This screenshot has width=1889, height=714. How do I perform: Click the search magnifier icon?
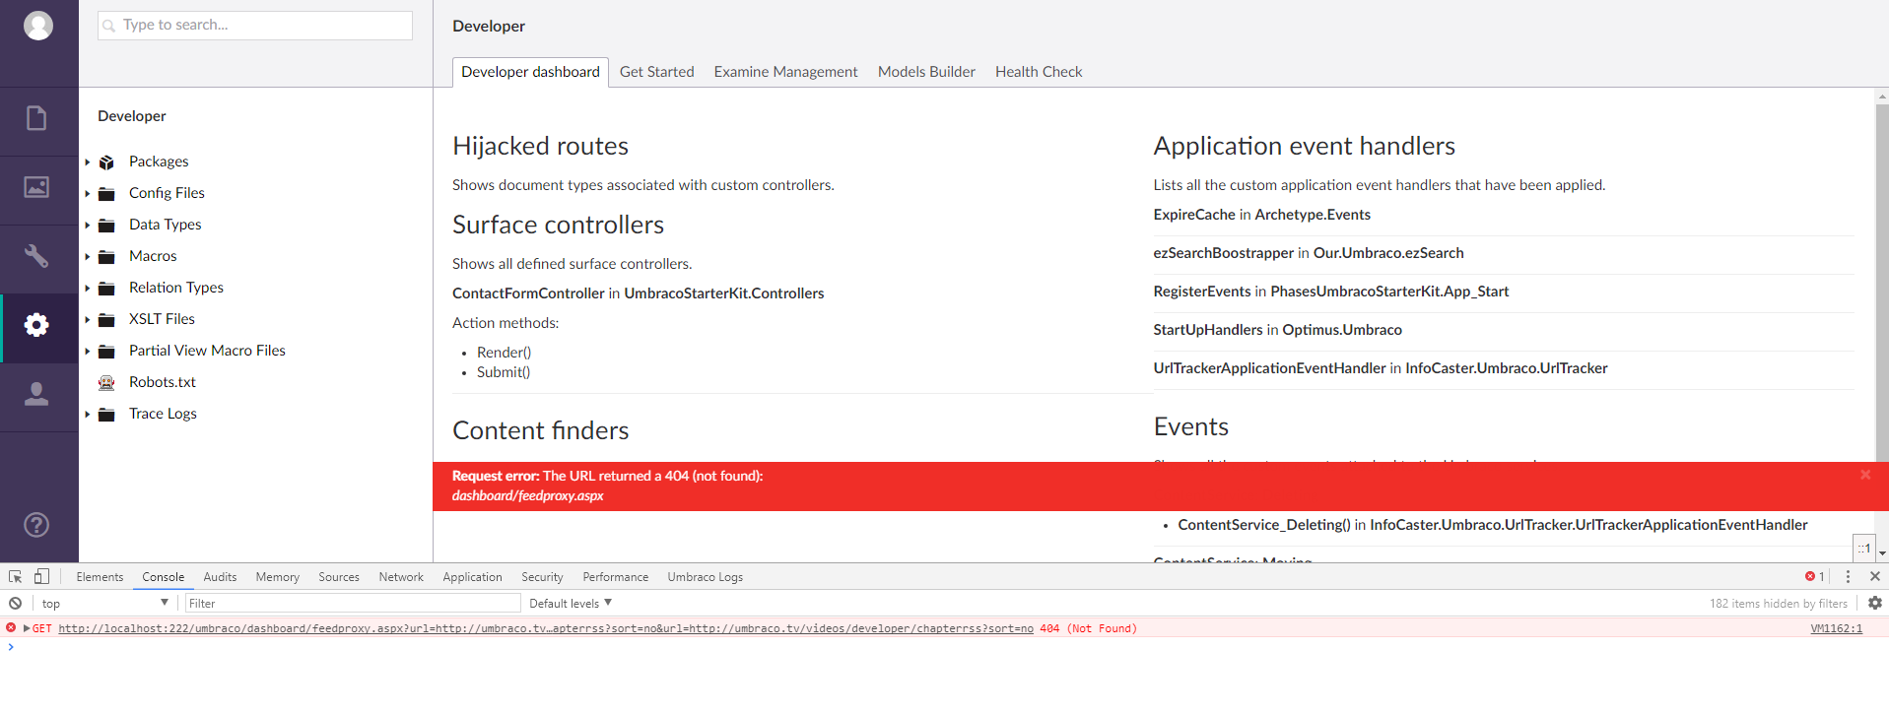point(109,26)
